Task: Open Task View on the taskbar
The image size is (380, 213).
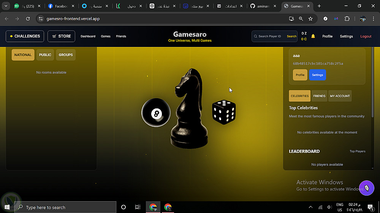Action: pyautogui.click(x=138, y=207)
